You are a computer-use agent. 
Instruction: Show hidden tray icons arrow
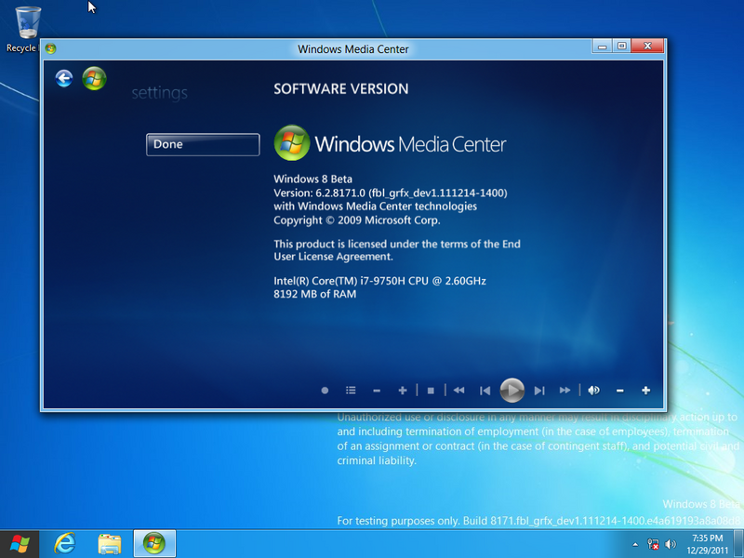(635, 544)
